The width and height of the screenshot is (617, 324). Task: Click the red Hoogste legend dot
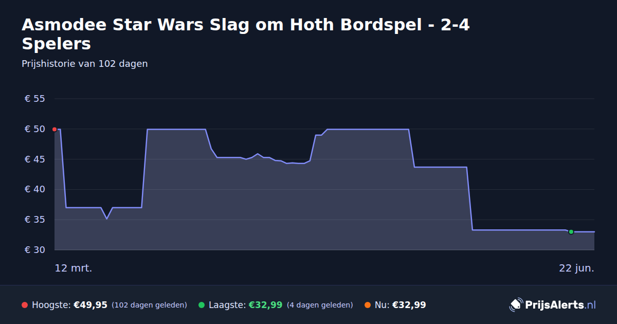[x=25, y=305]
